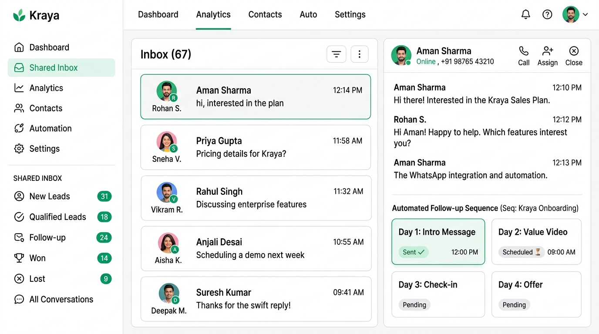Click the Inbox (67) heading
Viewport: 599px width, 334px height.
tap(166, 54)
